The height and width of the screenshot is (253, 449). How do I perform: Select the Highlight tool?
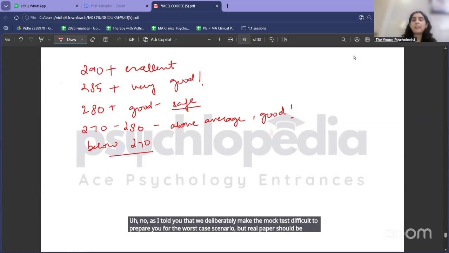[x=41, y=39]
